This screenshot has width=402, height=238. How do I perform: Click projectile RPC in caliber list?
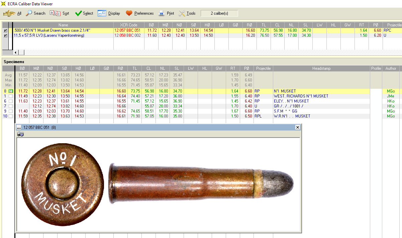[x=387, y=30]
